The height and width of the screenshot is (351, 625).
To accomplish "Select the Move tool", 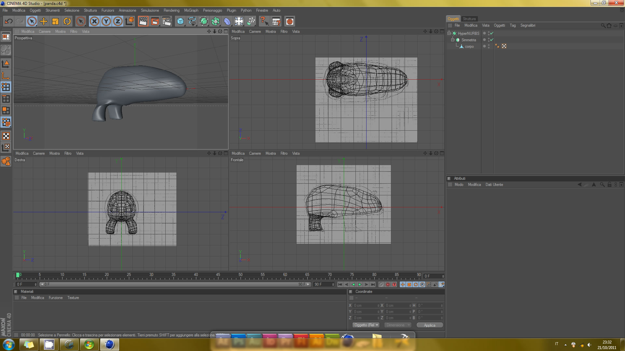I will 44,21.
